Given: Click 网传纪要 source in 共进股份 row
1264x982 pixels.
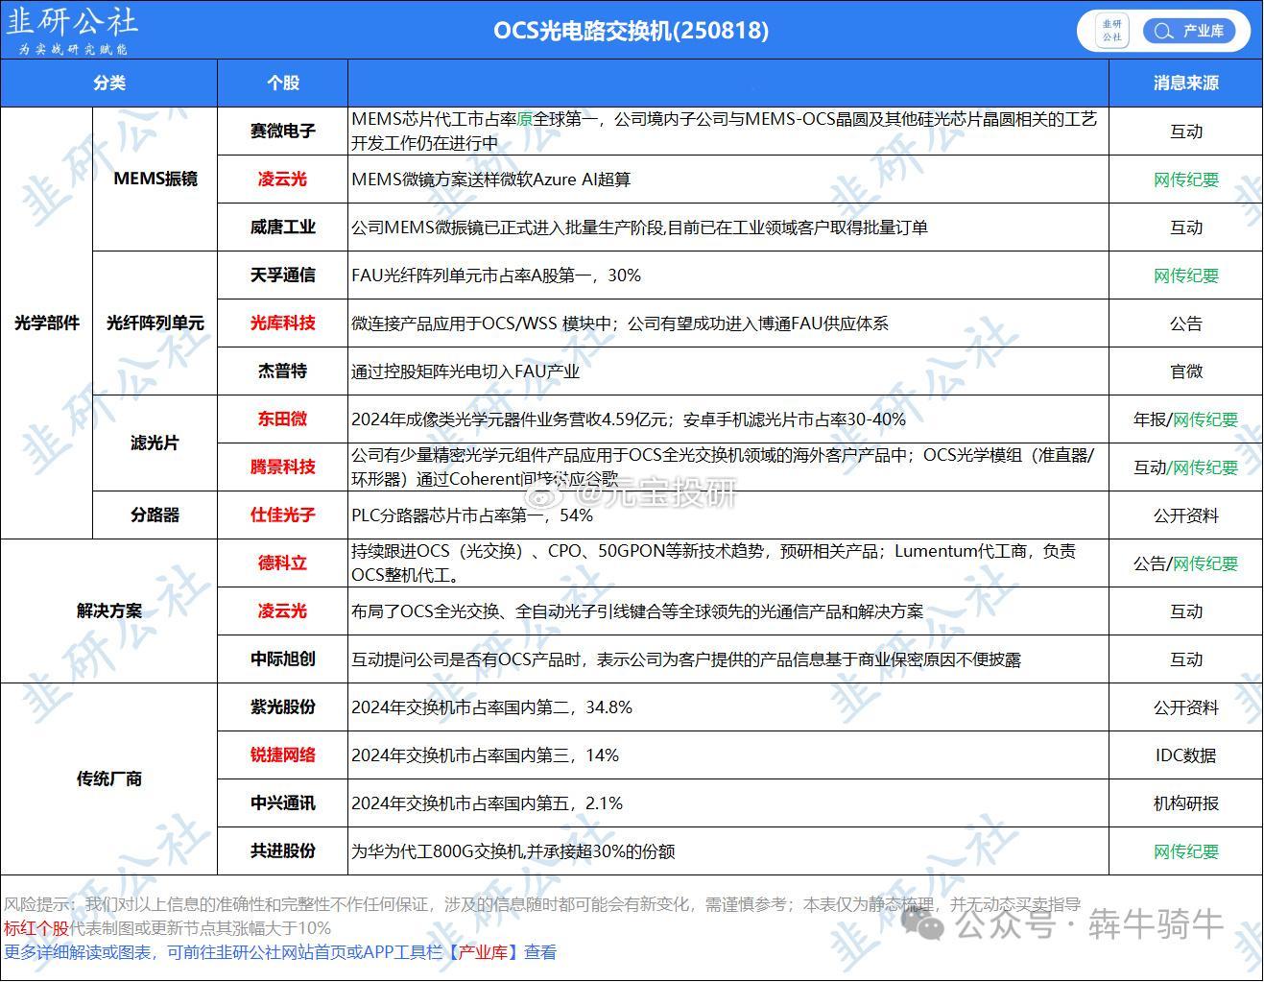Looking at the screenshot, I should 1185,851.
